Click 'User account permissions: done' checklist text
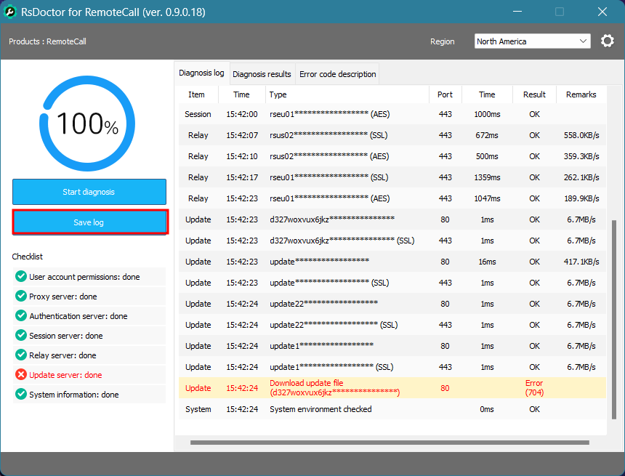This screenshot has width=625, height=476. pos(84,277)
